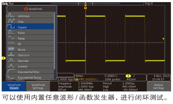Click the trigger level arrow at right edge
Screen dimensions: 173x104
[x=163, y=39]
